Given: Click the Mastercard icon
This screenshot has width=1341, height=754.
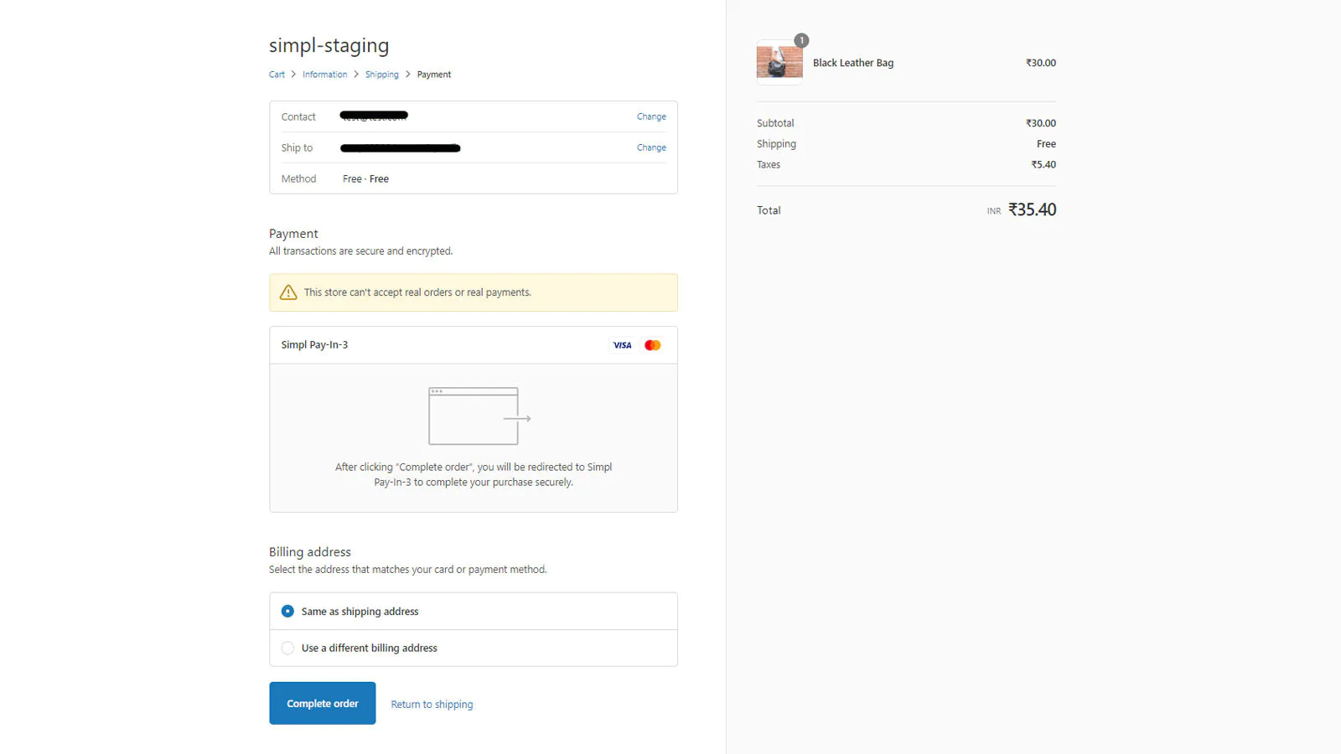Looking at the screenshot, I should pos(653,345).
